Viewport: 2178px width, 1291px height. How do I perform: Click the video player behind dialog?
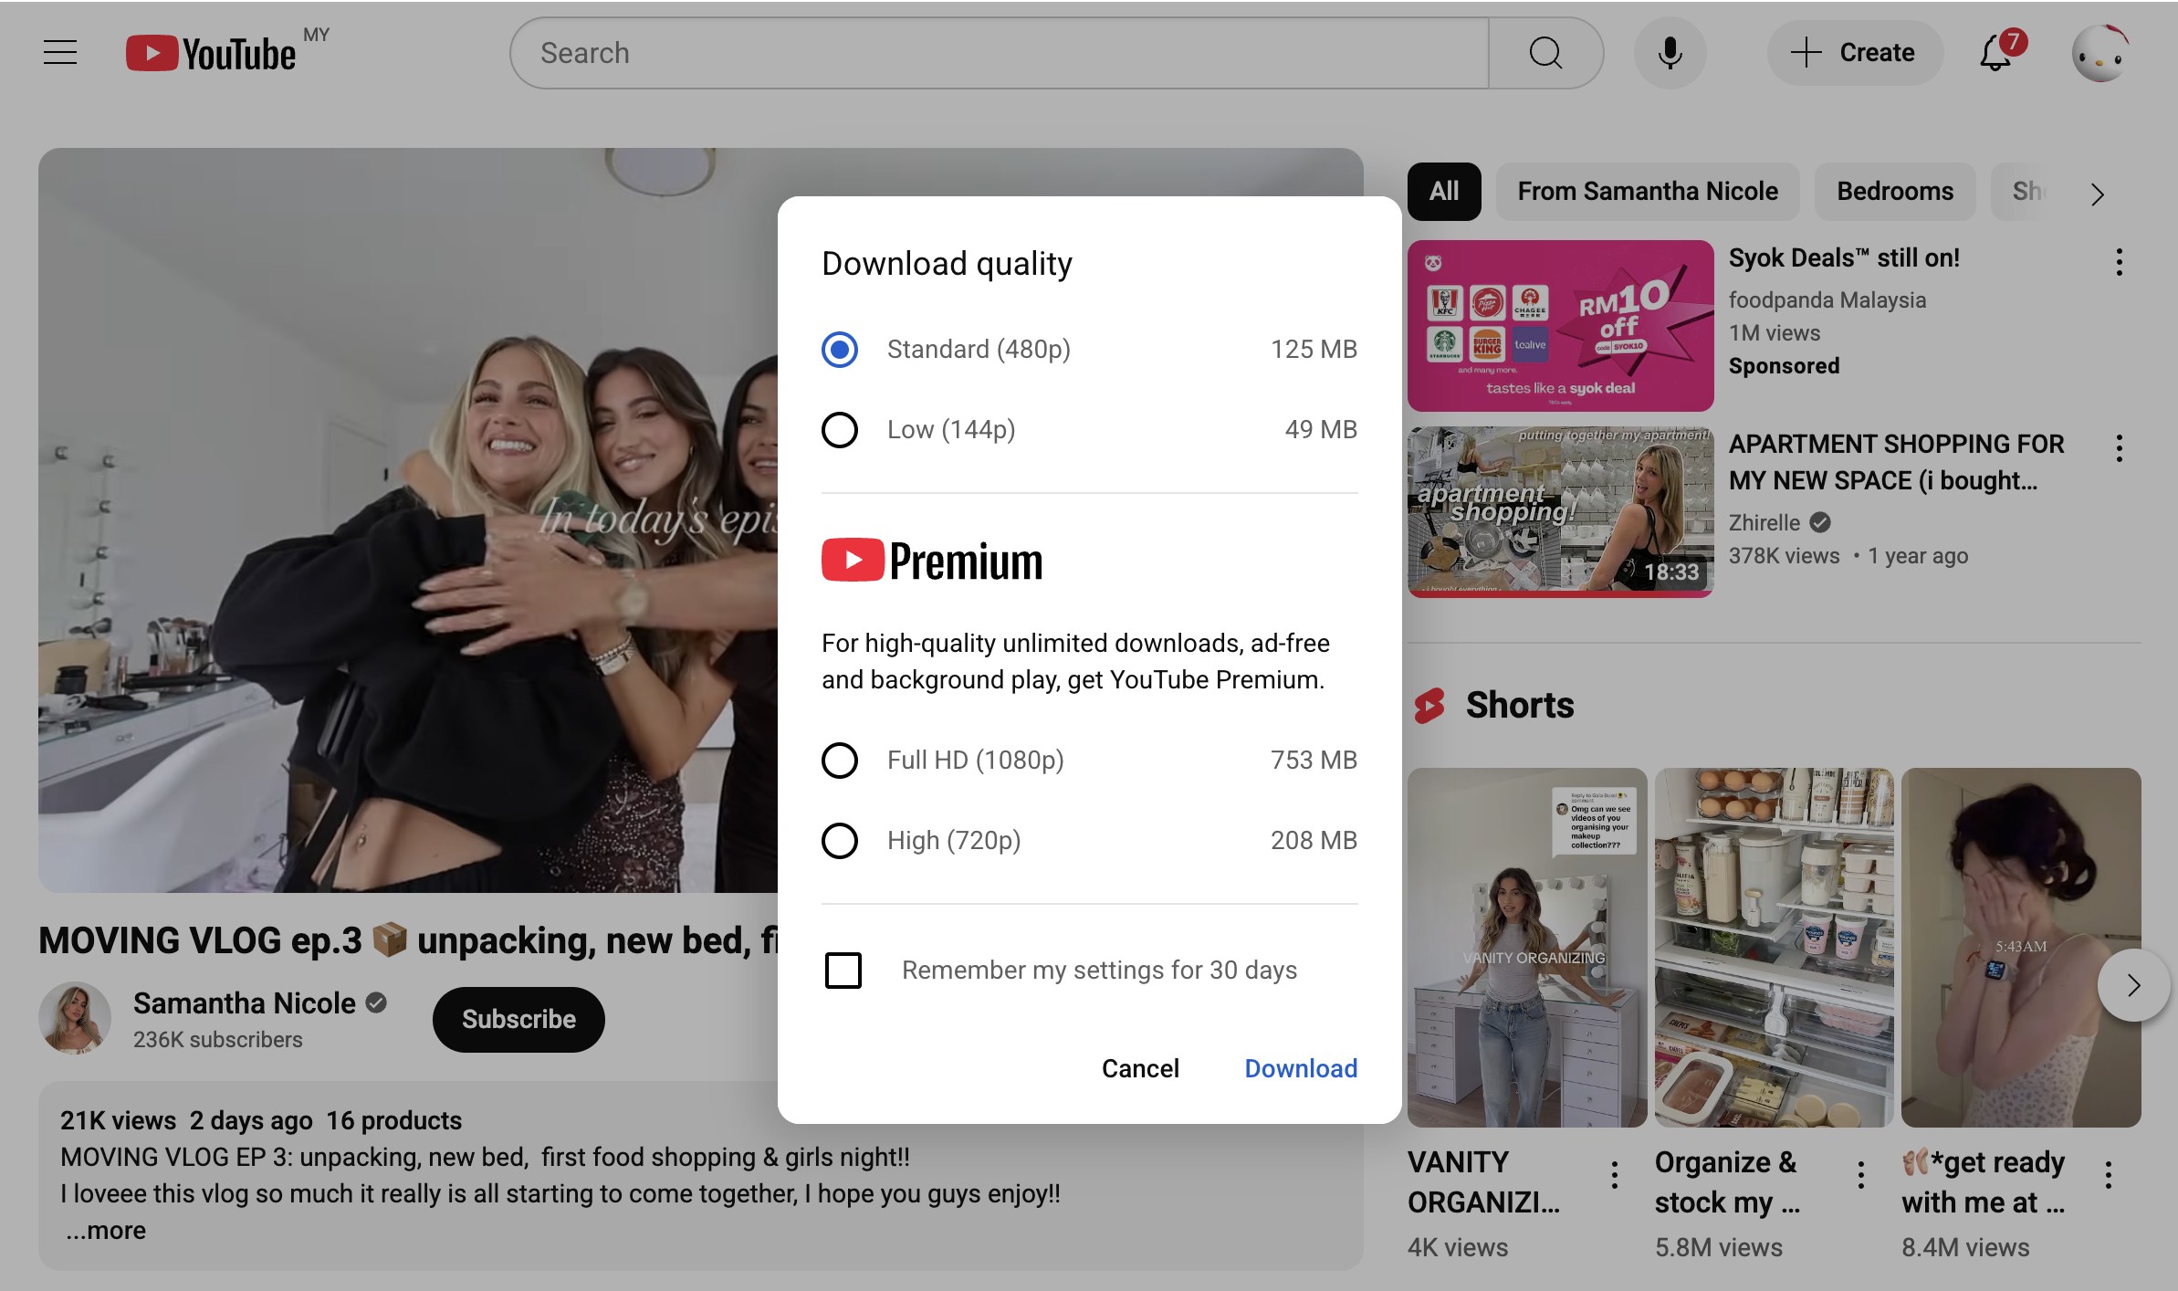408,520
